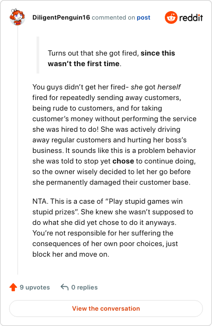Click the "commented on" gray text
The width and height of the screenshot is (212, 326).
113,17
